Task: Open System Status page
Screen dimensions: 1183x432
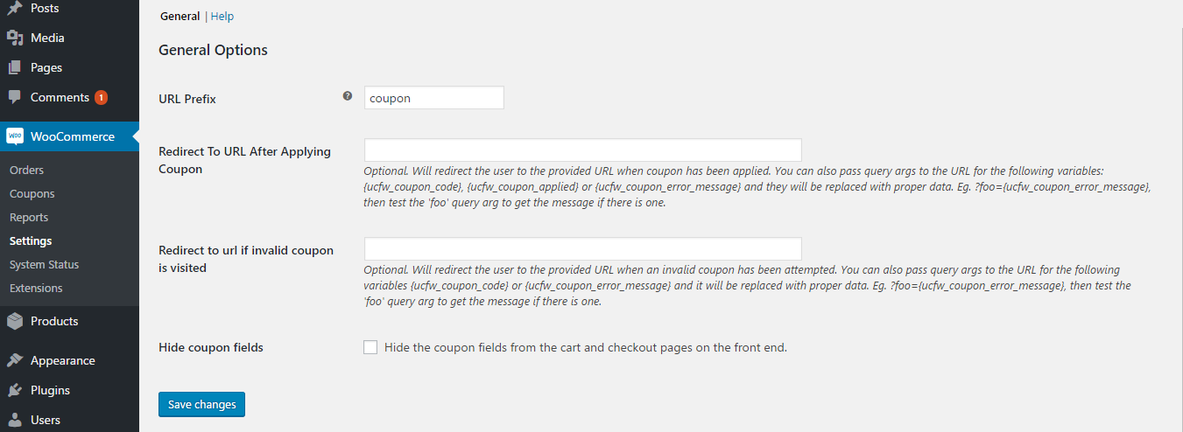Action: (45, 265)
